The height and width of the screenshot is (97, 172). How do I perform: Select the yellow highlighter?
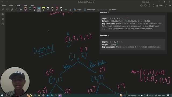click(44, 9)
